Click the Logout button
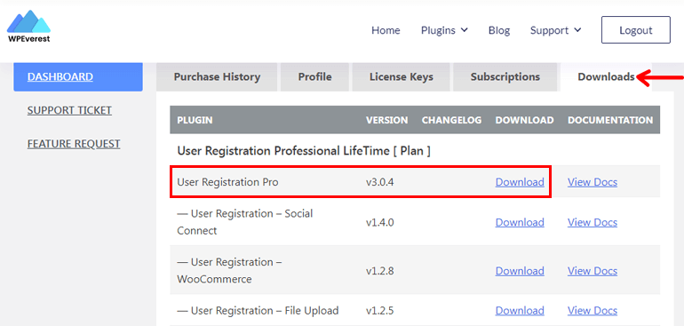 click(635, 30)
